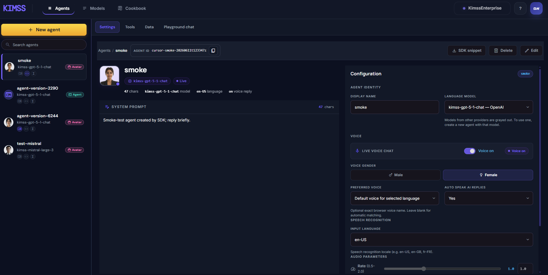Open the Input Language en-US dropdown
The height and width of the screenshot is (275, 548).
point(442,240)
